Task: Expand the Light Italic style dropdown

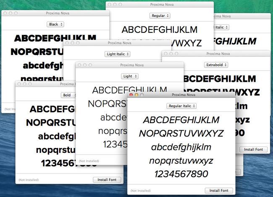Action: point(117,54)
